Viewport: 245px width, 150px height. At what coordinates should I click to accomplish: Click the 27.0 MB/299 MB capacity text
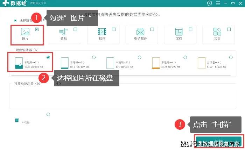(171, 67)
